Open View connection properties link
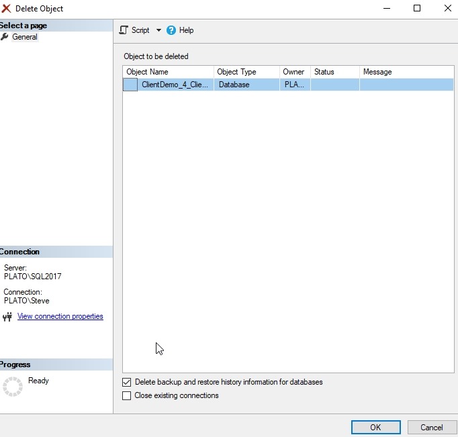 (x=60, y=316)
